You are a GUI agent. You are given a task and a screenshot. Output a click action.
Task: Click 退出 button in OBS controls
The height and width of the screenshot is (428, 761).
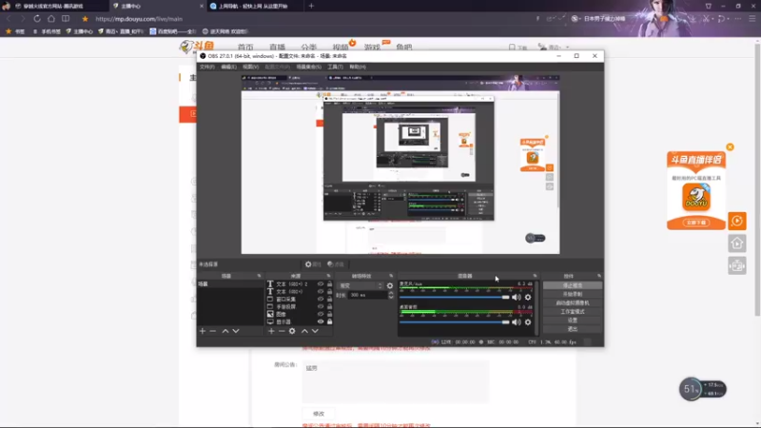[573, 329]
